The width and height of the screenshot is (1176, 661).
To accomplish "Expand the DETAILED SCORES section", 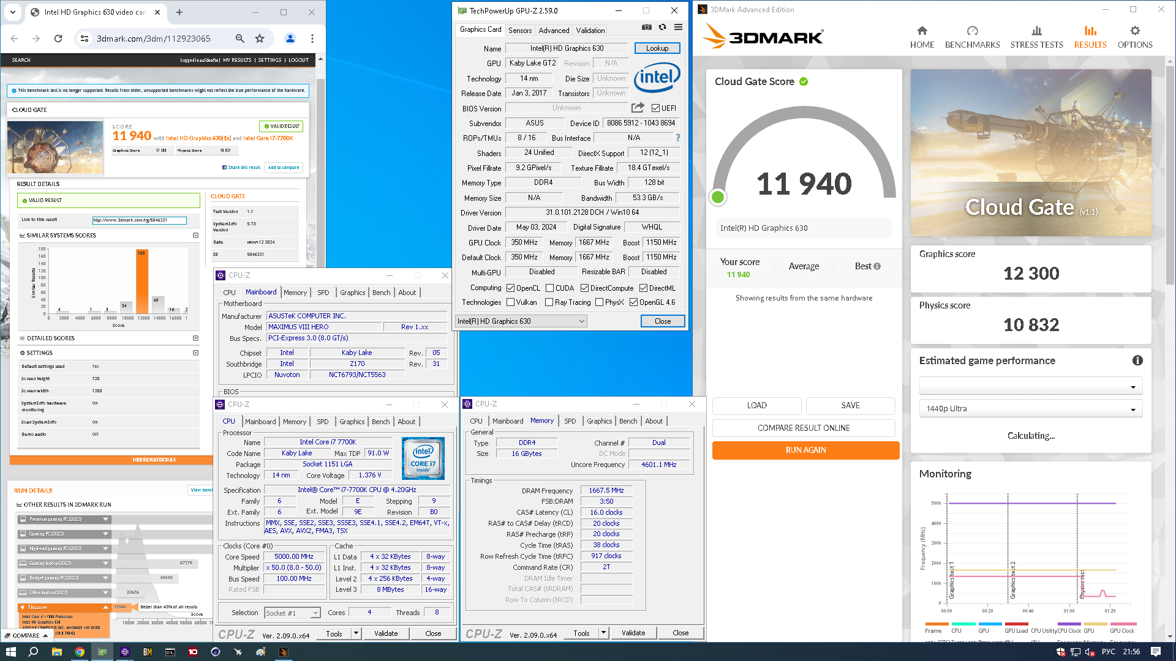I will tap(195, 338).
